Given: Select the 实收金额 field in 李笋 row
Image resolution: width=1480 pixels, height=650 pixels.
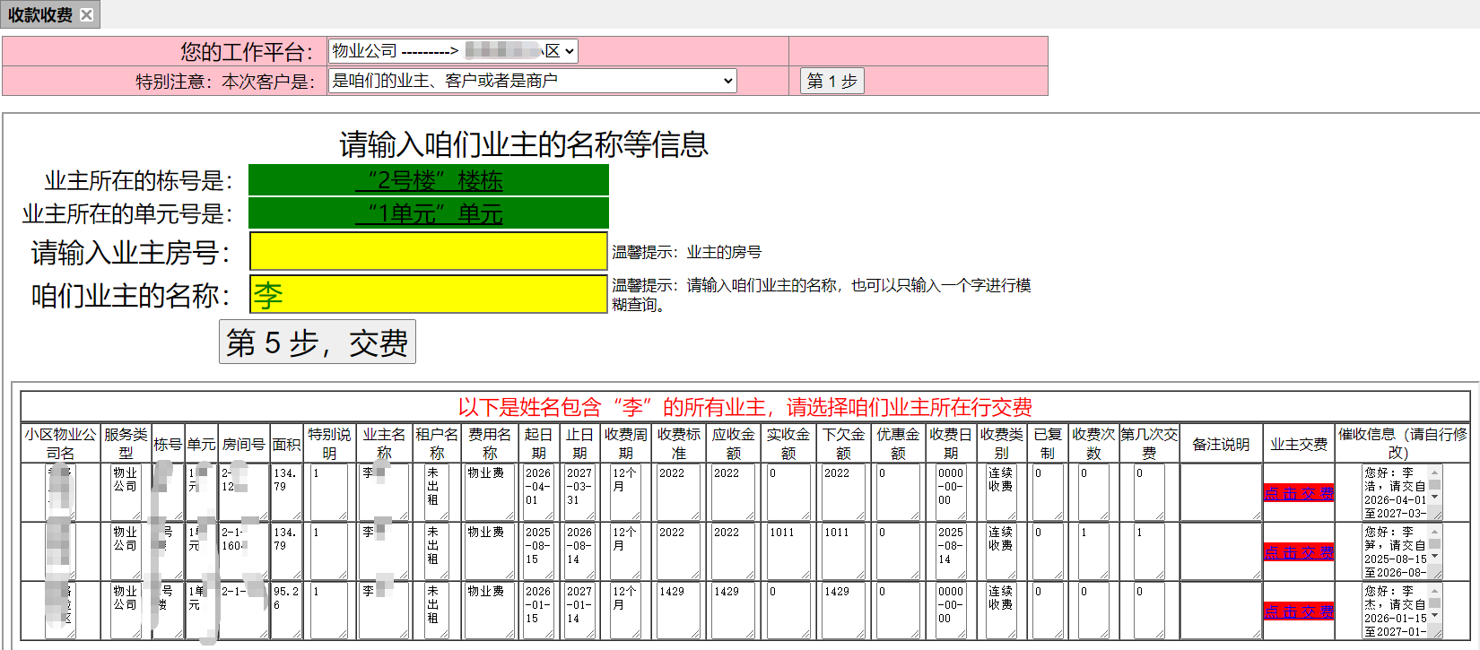Looking at the screenshot, I should [x=787, y=550].
